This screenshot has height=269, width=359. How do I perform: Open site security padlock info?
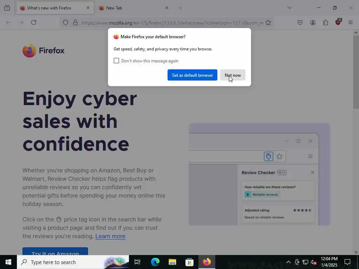coord(75,22)
